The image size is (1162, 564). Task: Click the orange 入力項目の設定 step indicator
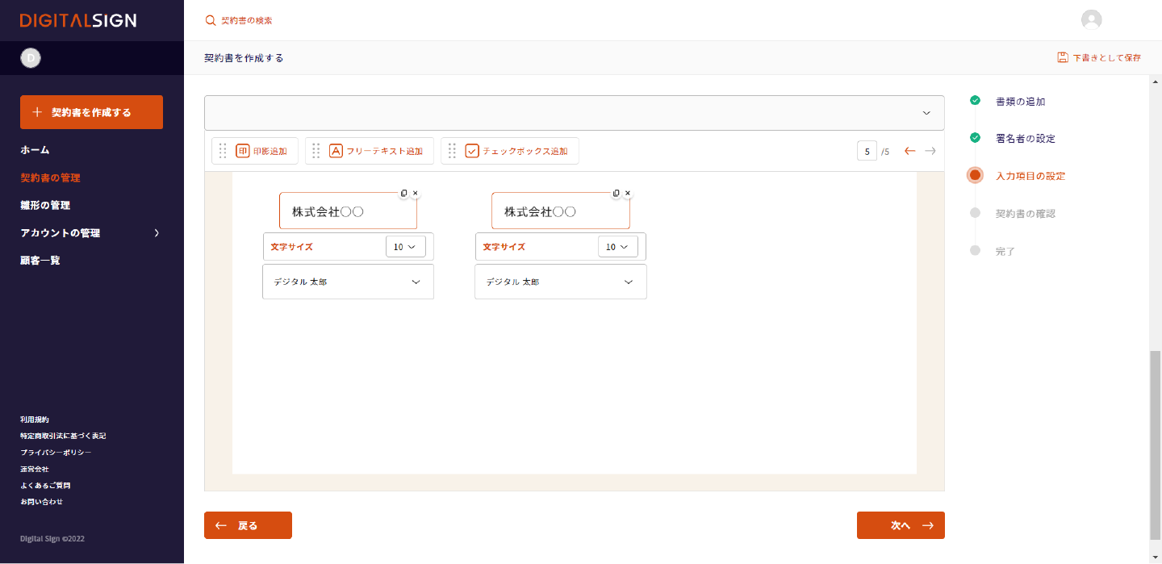click(975, 175)
